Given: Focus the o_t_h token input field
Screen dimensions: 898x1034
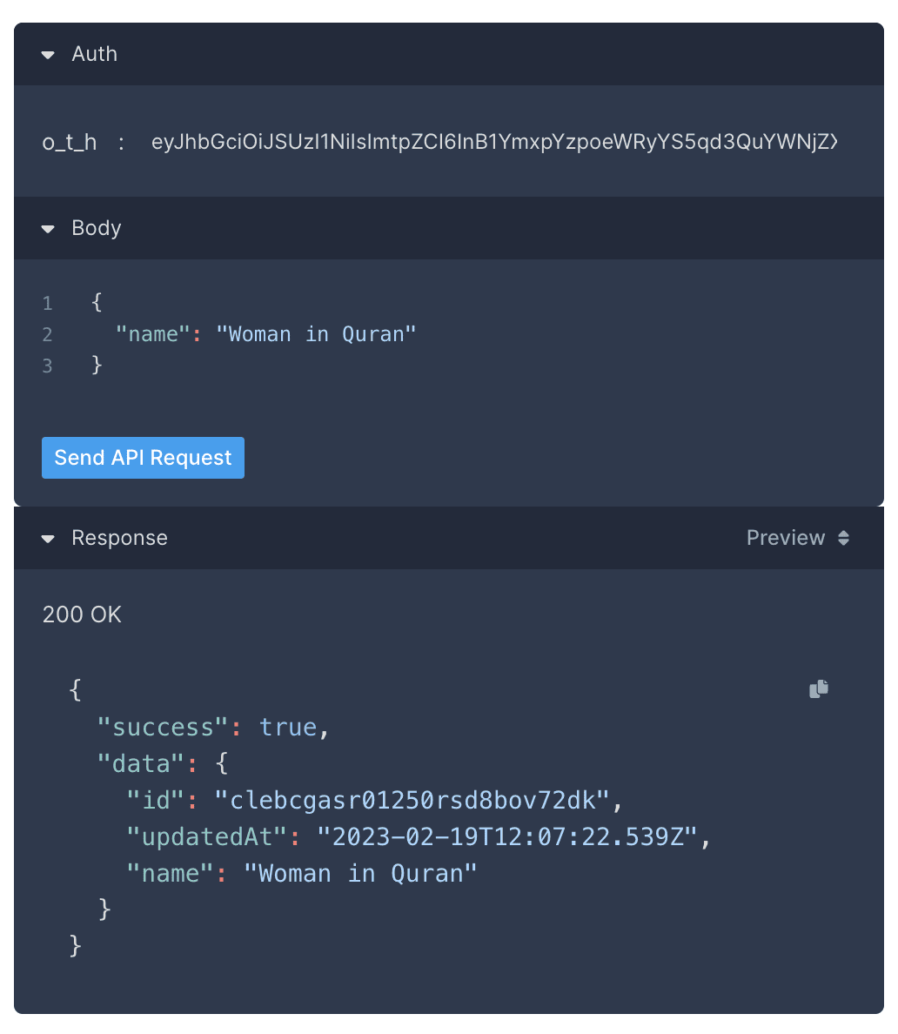Looking at the screenshot, I should (493, 142).
